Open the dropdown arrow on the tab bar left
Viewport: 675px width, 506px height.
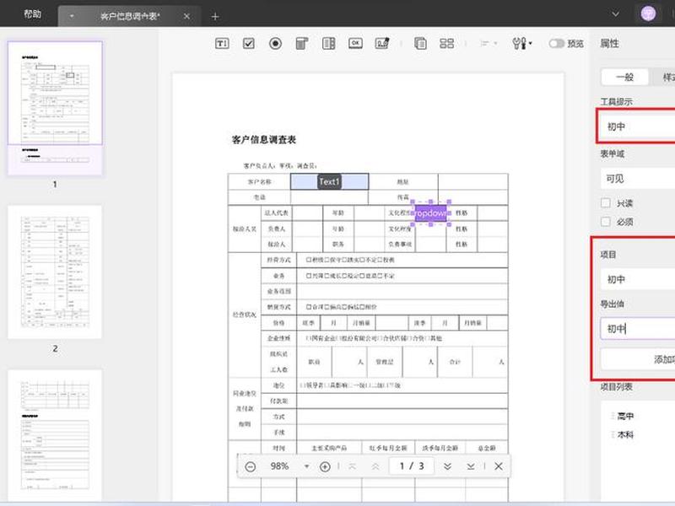[72, 16]
